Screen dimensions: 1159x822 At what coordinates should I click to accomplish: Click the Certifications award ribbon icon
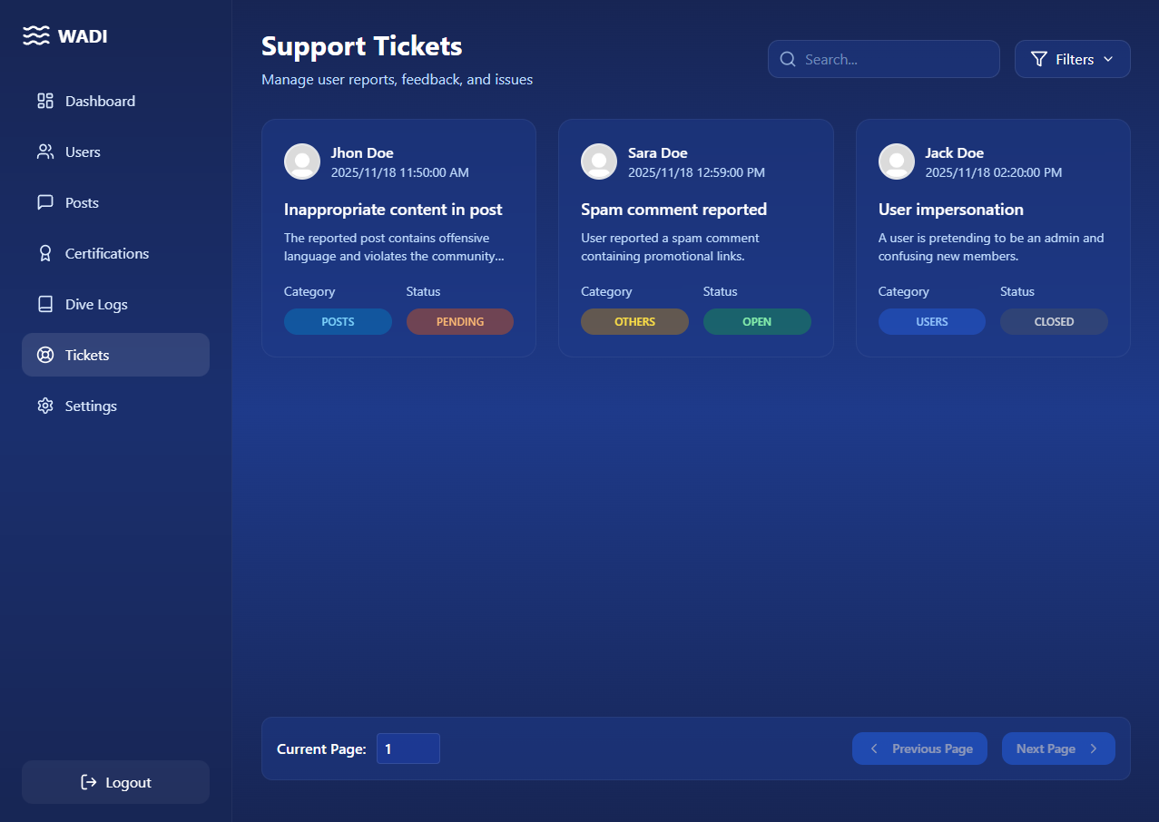tap(45, 253)
